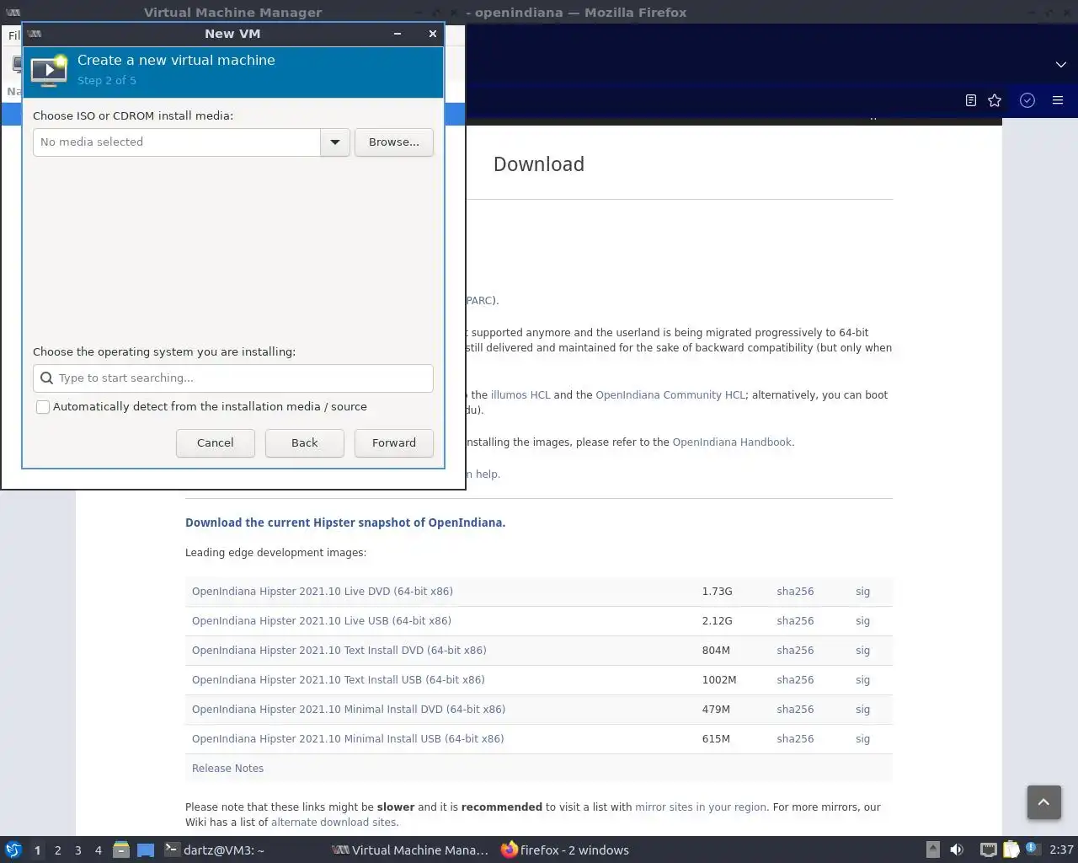Click Forward to continue the wizard
Screen dimensions: 1078x863
[394, 443]
